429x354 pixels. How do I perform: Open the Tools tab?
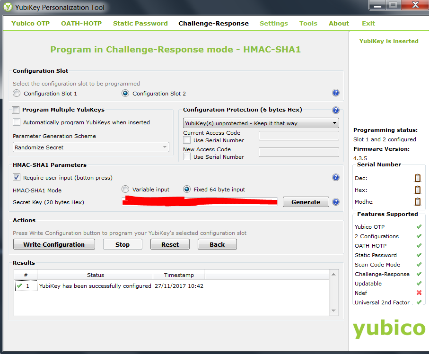coord(308,23)
